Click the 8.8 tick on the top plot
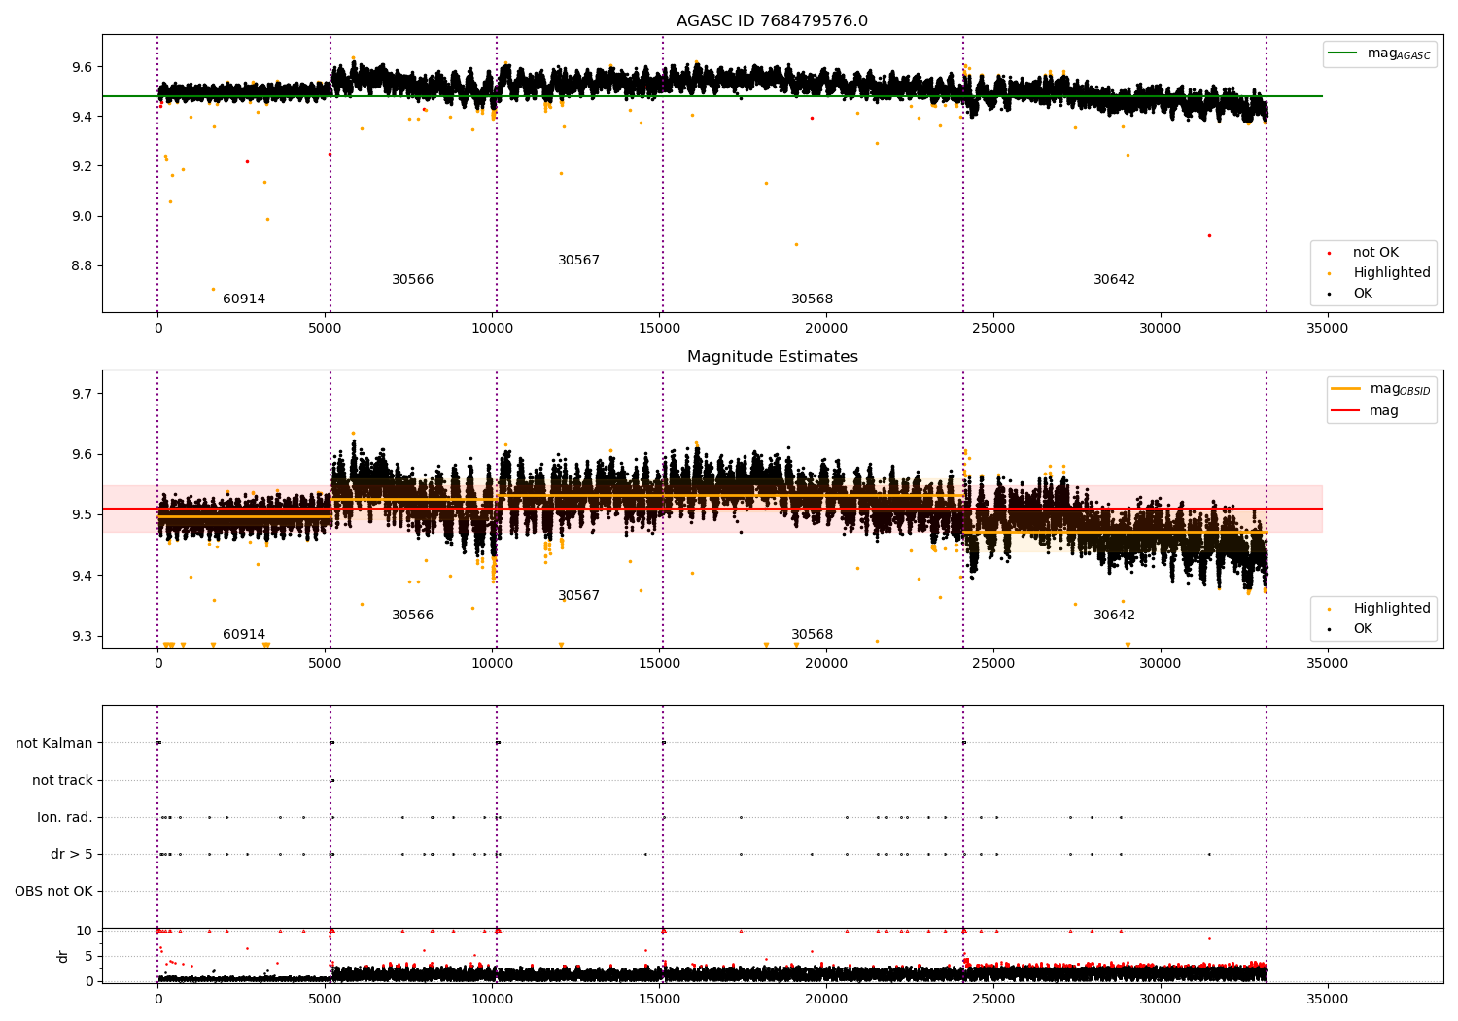The image size is (1458, 1021). coord(83,266)
